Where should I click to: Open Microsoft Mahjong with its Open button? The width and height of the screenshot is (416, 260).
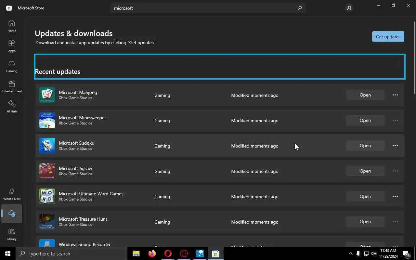365,95
